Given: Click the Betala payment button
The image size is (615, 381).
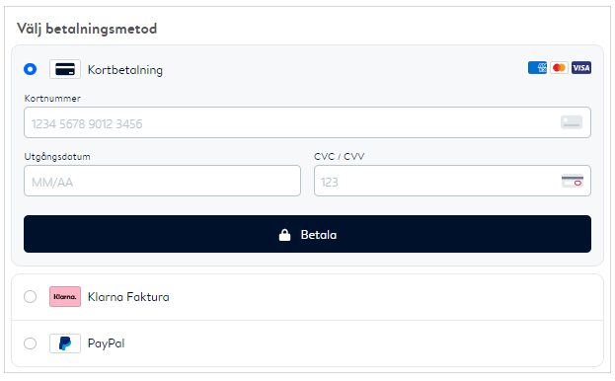Looking at the screenshot, I should click(308, 234).
